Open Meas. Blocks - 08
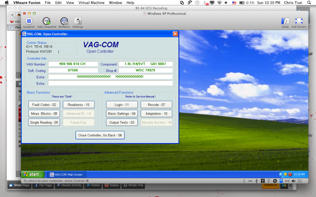 coord(44,113)
